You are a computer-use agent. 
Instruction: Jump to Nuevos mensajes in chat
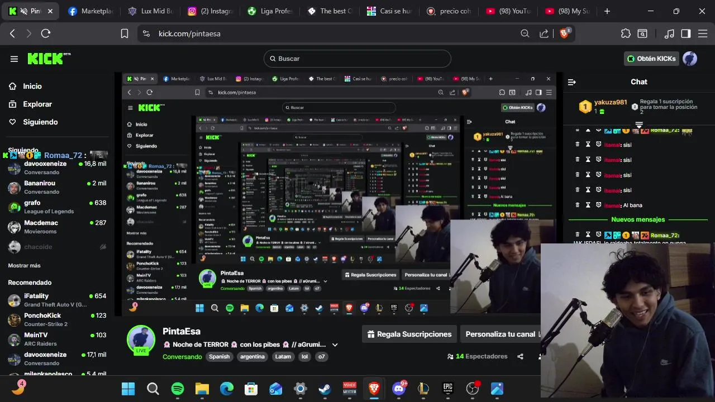pyautogui.click(x=638, y=219)
